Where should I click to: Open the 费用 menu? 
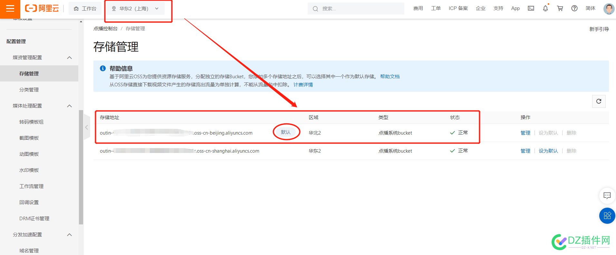(x=418, y=8)
